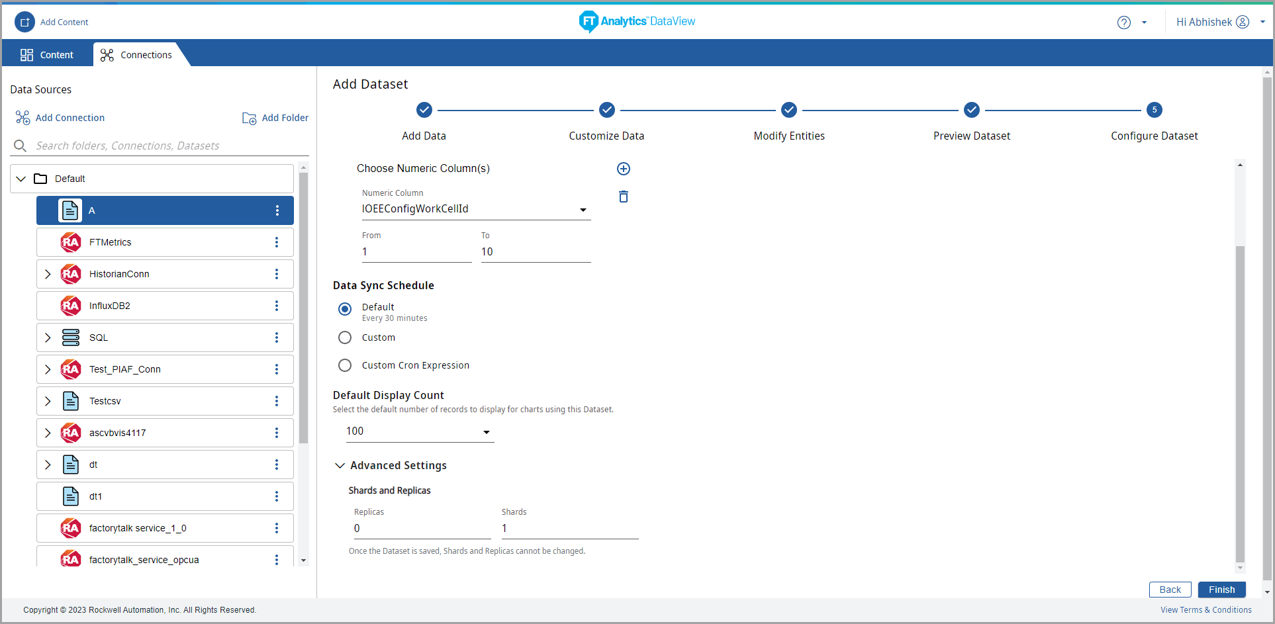Select the Custom sync schedule option
This screenshot has width=1275, height=624.
tap(345, 337)
